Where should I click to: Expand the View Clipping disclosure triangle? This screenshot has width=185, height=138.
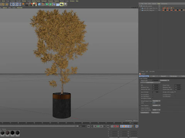pos(140,106)
